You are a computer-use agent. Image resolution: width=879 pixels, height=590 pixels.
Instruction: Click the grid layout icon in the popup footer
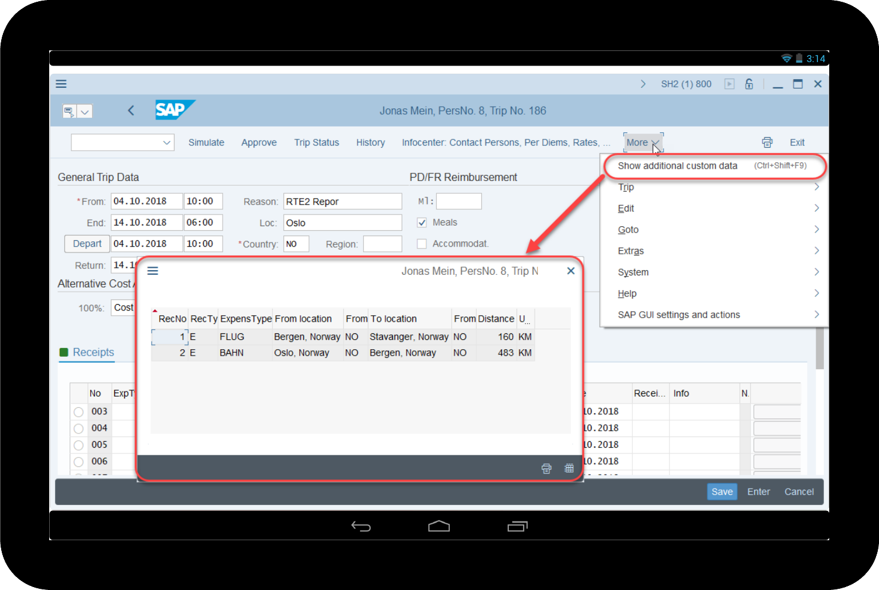click(x=569, y=468)
